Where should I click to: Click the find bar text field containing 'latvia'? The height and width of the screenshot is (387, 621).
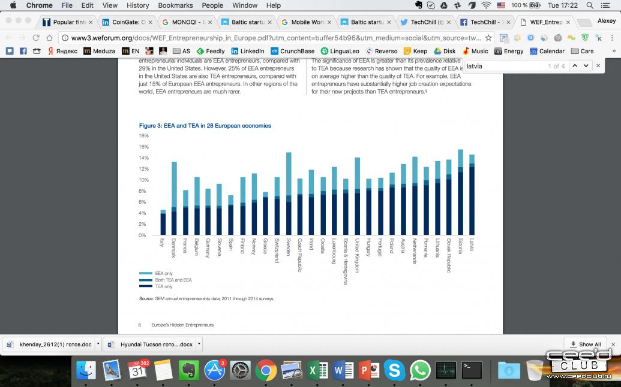coord(505,66)
